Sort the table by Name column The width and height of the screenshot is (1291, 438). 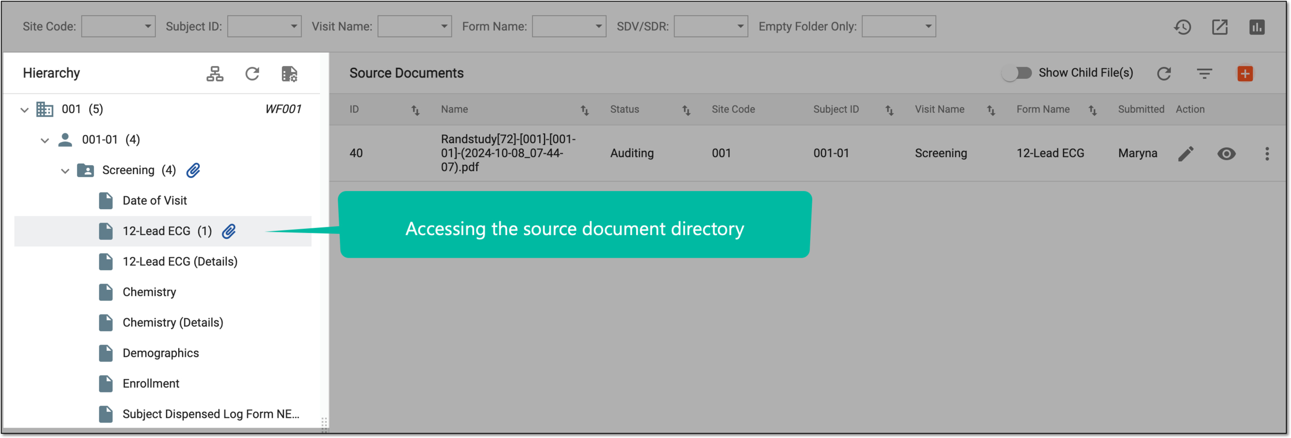585,109
